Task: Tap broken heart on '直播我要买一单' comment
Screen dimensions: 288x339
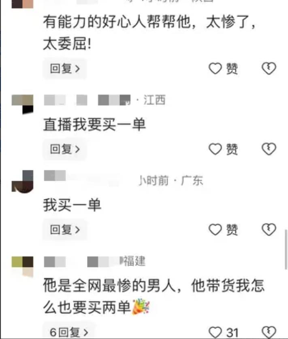Action: [x=269, y=149]
